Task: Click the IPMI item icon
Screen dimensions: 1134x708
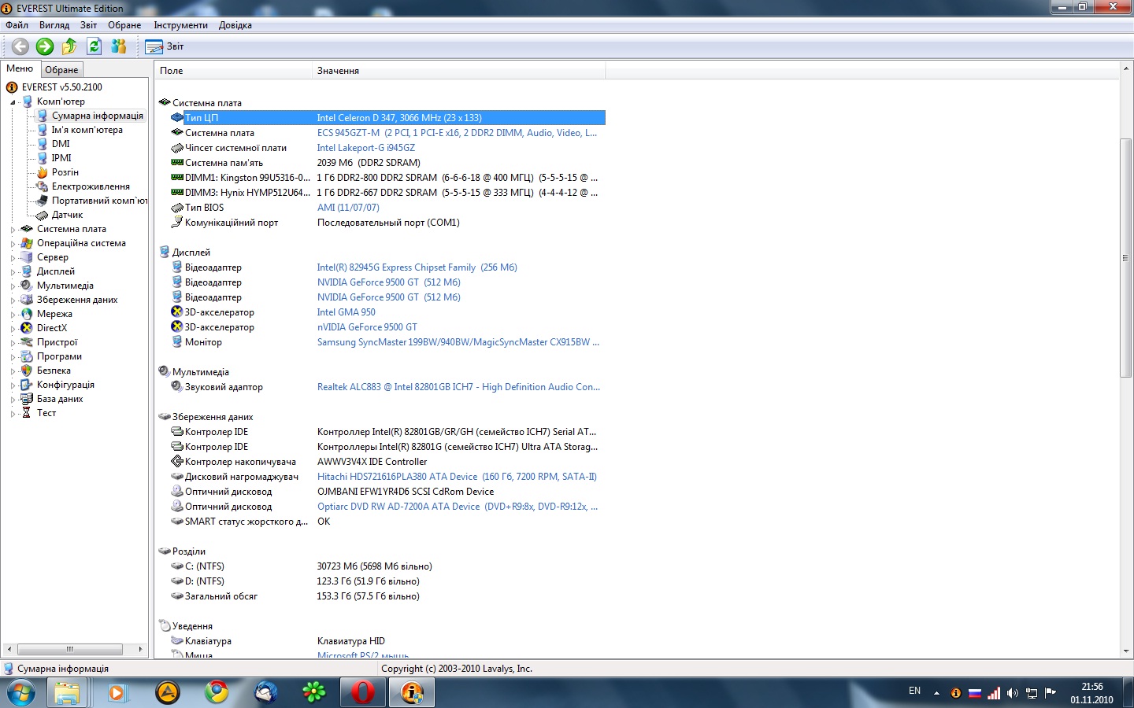Action: pyautogui.click(x=43, y=158)
